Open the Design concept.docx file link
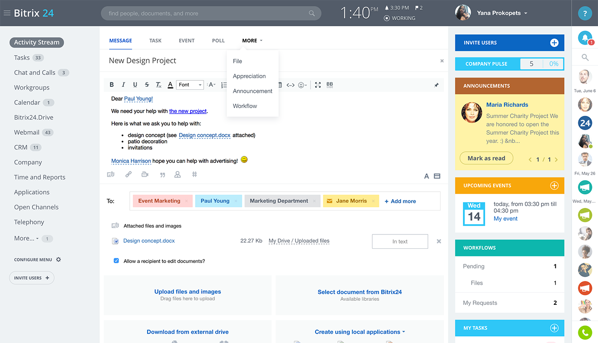The height and width of the screenshot is (343, 598). [x=149, y=241]
